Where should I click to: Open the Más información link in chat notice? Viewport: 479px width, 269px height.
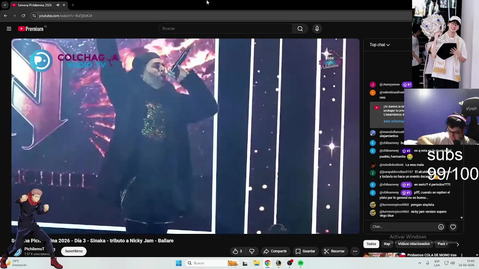(394, 121)
